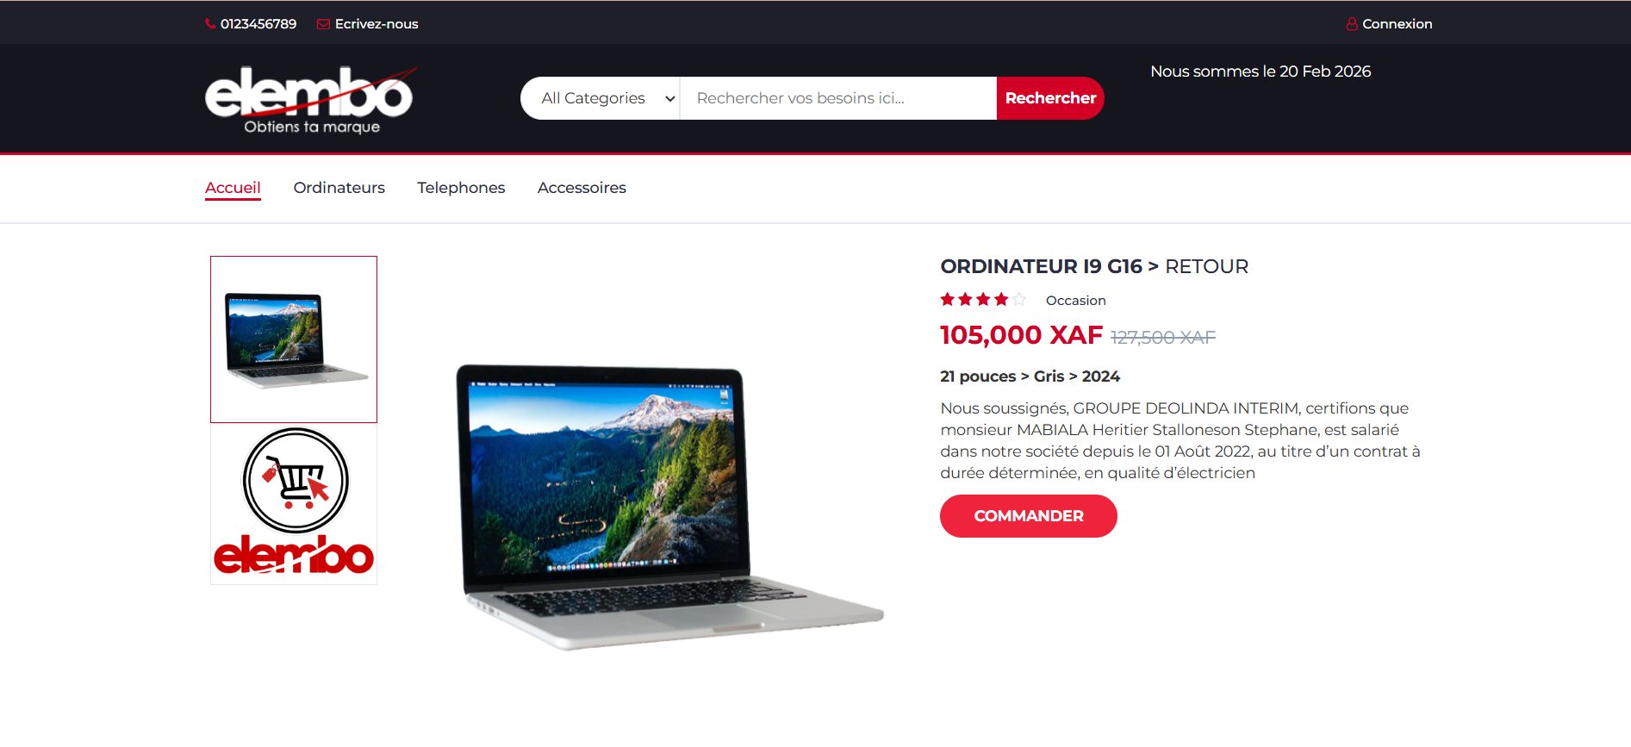
Task: Click the user icon next to Connexion
Action: (x=1352, y=24)
